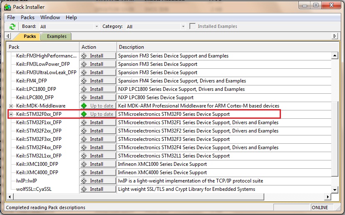
Task: Open the Packs menu
Action: (x=27, y=17)
